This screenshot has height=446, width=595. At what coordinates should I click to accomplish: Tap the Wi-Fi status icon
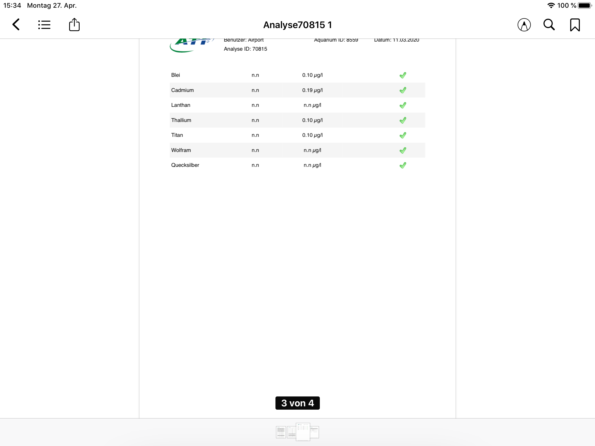(551, 6)
